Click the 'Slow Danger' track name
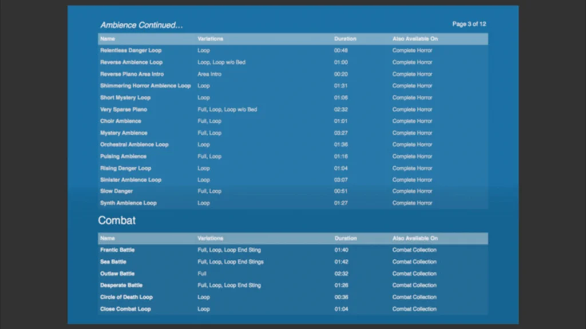Image resolution: width=586 pixels, height=329 pixels. [x=116, y=191]
